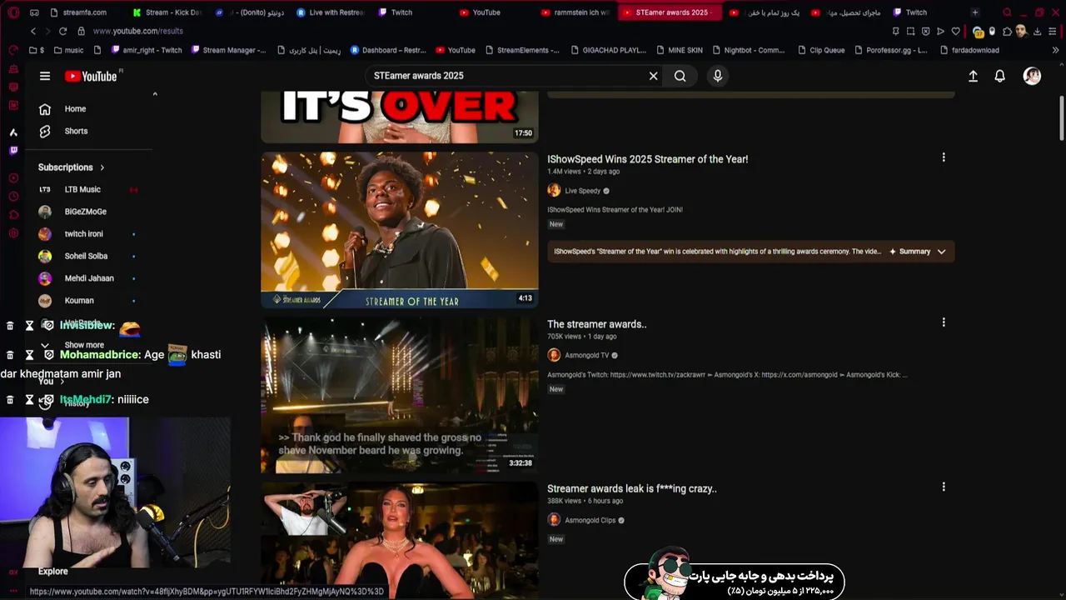Open more options for the IShowSpeed video
Screen dimensions: 1066x600
pyautogui.click(x=944, y=157)
